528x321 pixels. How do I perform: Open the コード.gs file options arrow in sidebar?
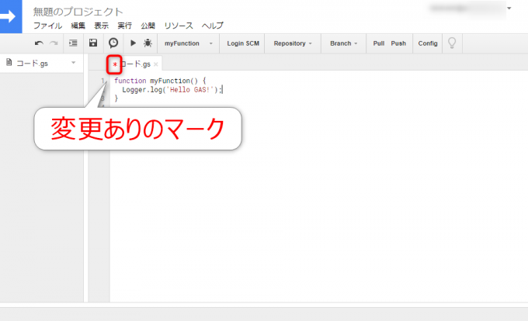point(74,63)
